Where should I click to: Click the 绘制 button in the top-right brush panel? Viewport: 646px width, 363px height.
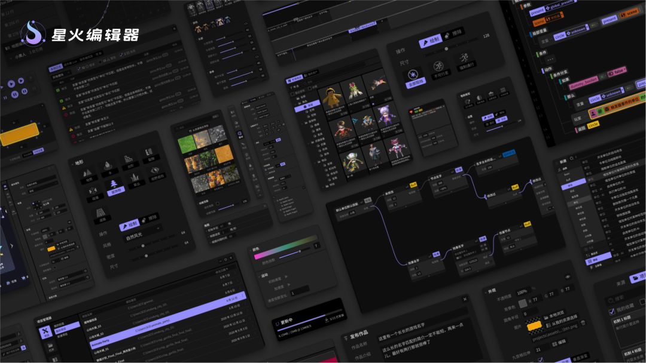click(x=429, y=41)
